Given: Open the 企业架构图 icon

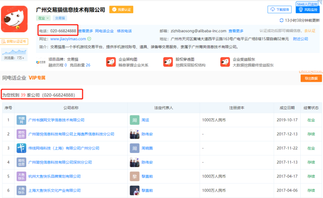Looking at the screenshot, I should tap(111, 62).
